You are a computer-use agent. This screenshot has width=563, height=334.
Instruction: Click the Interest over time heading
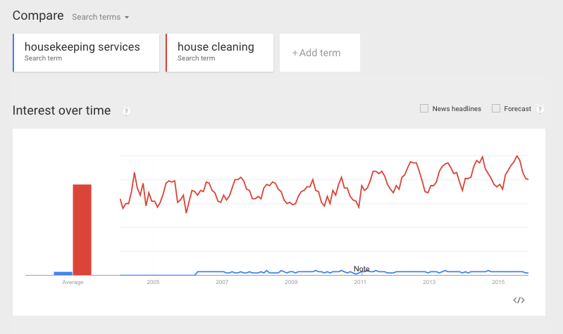(62, 110)
